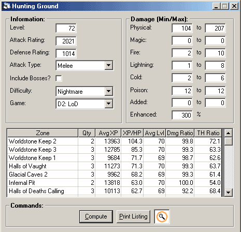
Task: Click the Magic minimum damage field
Action: click(182, 40)
